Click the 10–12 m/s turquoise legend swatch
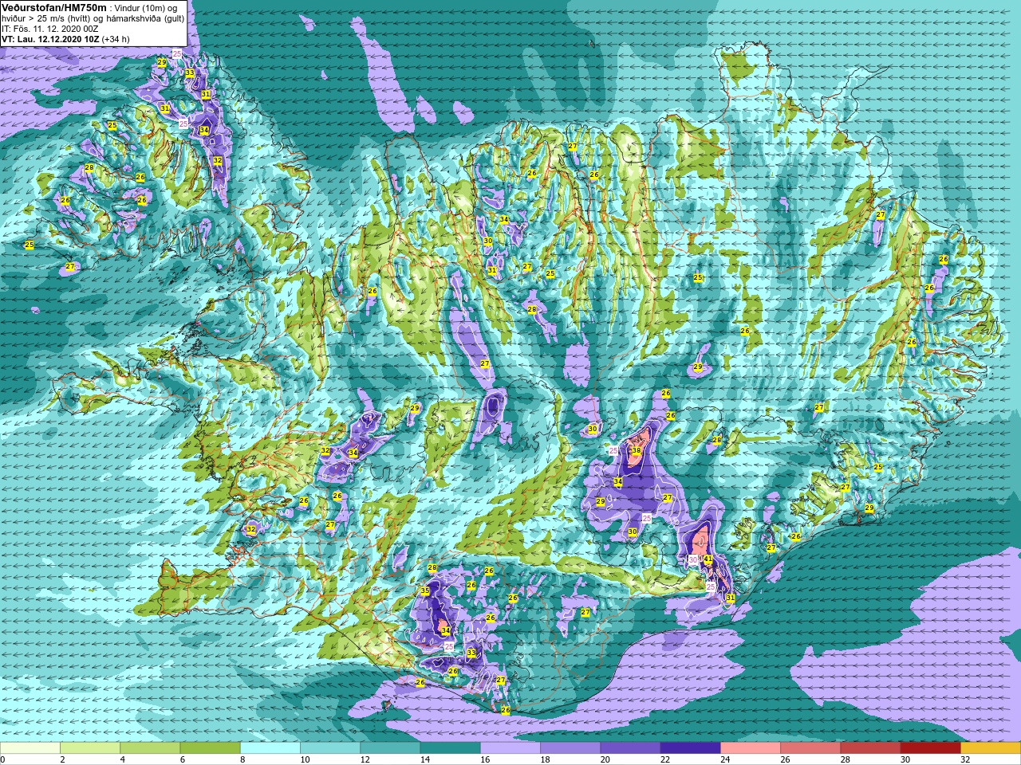This screenshot has width=1021, height=765. [x=330, y=748]
